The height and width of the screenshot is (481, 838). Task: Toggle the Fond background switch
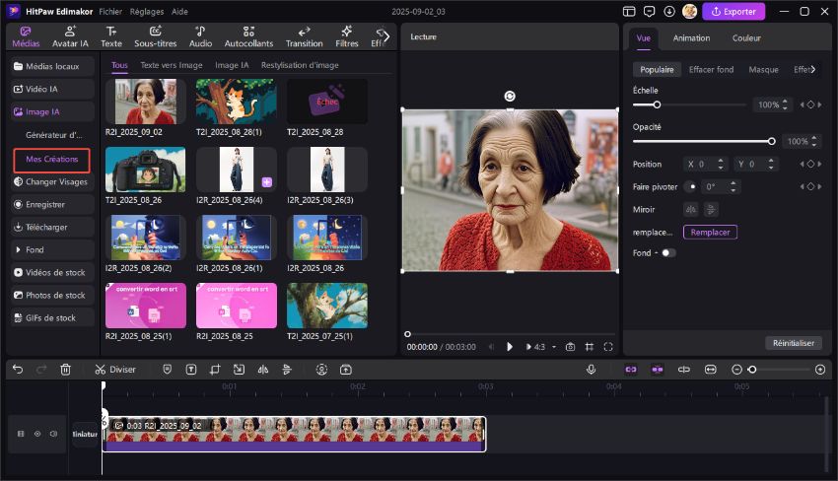point(668,253)
